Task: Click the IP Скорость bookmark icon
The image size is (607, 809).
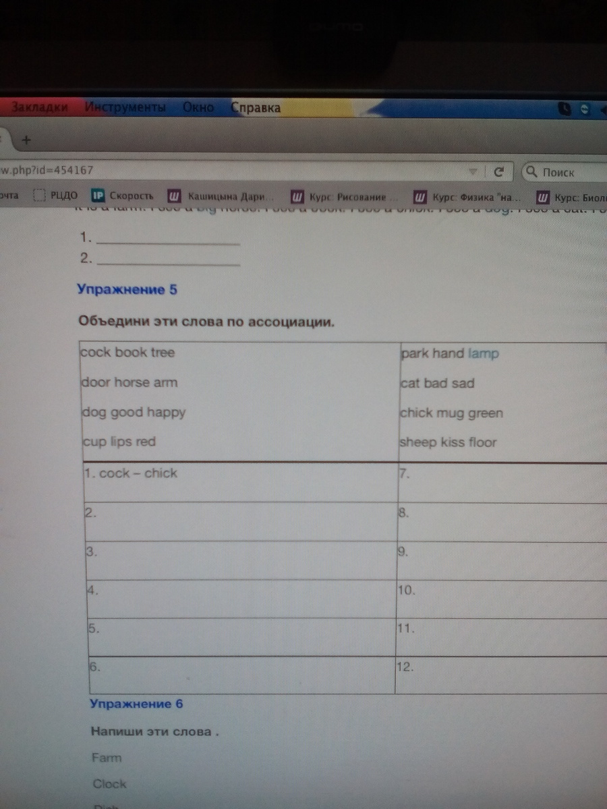Action: click(x=97, y=197)
